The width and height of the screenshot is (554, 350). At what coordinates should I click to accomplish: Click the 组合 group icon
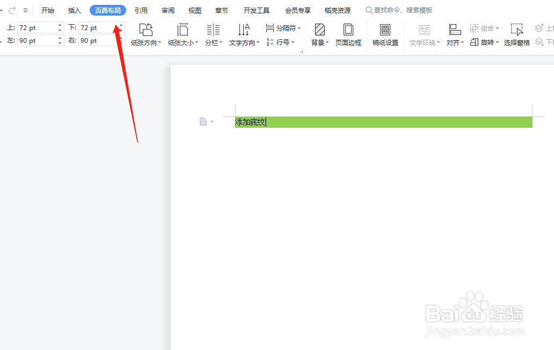click(x=474, y=28)
